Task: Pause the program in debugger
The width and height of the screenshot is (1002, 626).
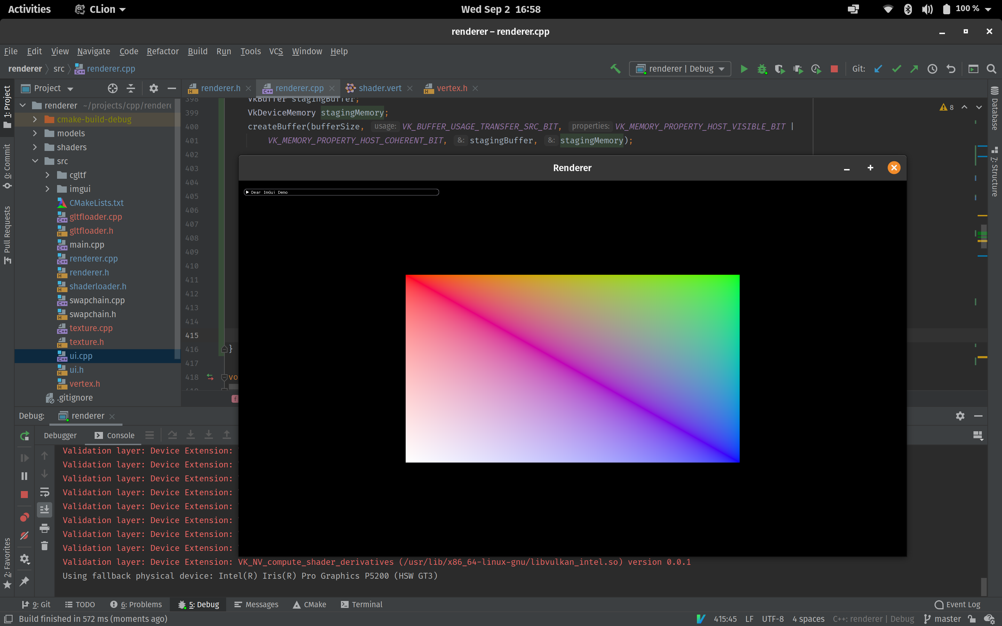Action: pos(24,476)
